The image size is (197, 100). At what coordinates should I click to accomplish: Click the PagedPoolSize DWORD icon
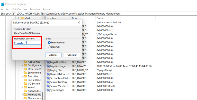click(x=48, y=62)
